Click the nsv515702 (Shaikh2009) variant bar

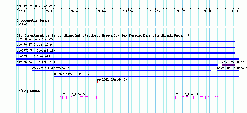[x=125, y=42]
